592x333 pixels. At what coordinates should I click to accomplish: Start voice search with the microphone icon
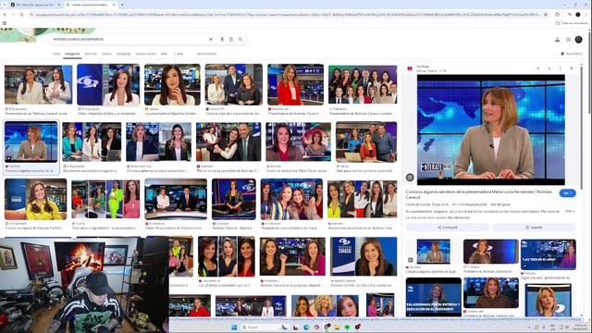222,39
